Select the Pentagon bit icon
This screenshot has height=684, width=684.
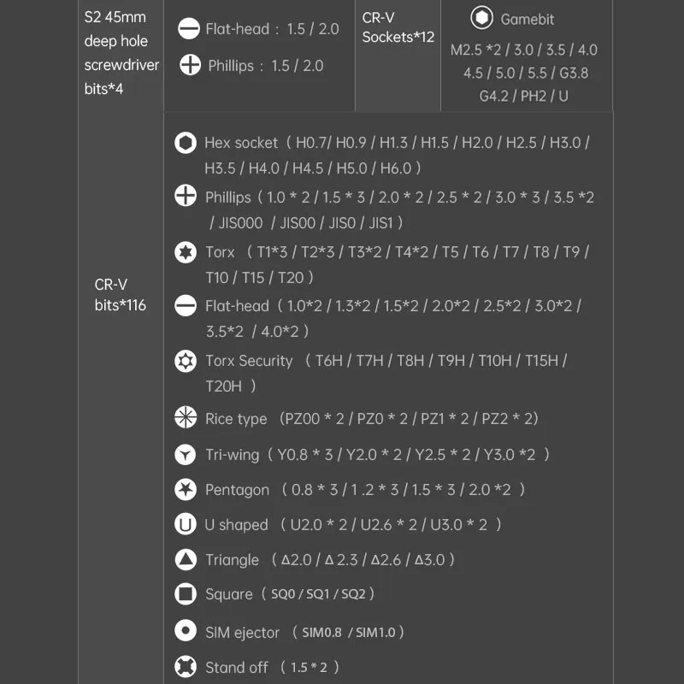pyautogui.click(x=186, y=490)
